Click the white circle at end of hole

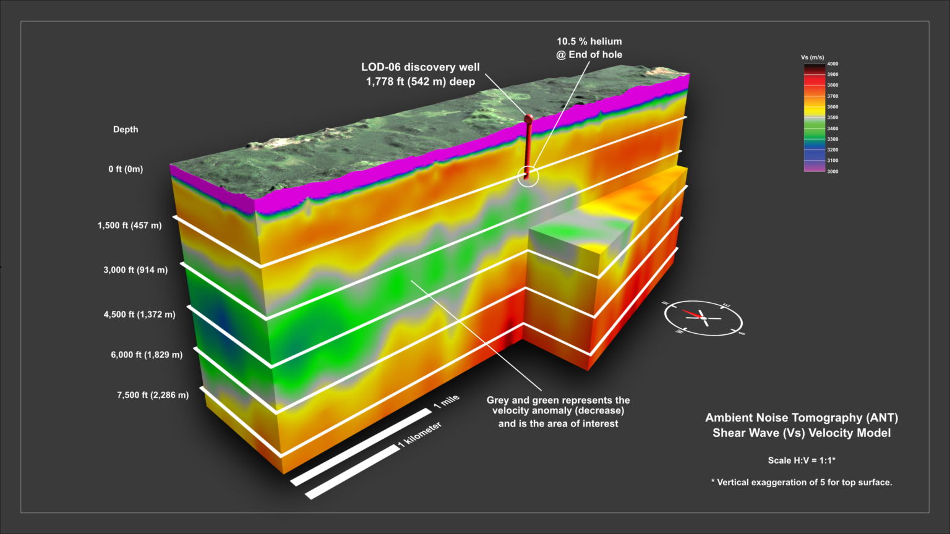pyautogui.click(x=528, y=177)
